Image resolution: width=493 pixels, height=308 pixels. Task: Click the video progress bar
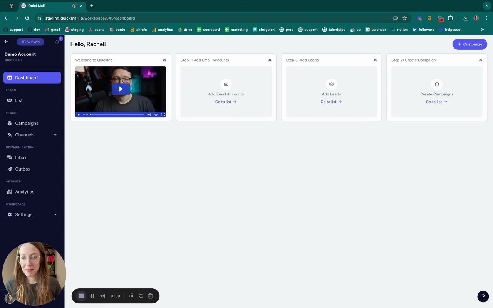(x=117, y=114)
